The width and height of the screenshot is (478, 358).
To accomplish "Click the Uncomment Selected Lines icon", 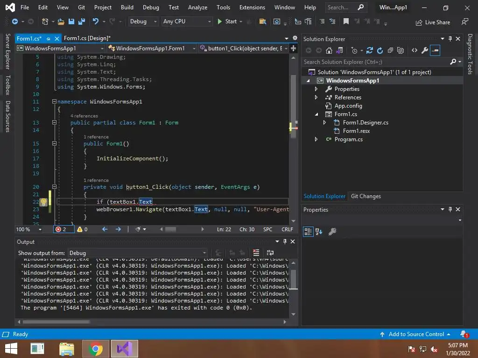I will tap(332, 21).
